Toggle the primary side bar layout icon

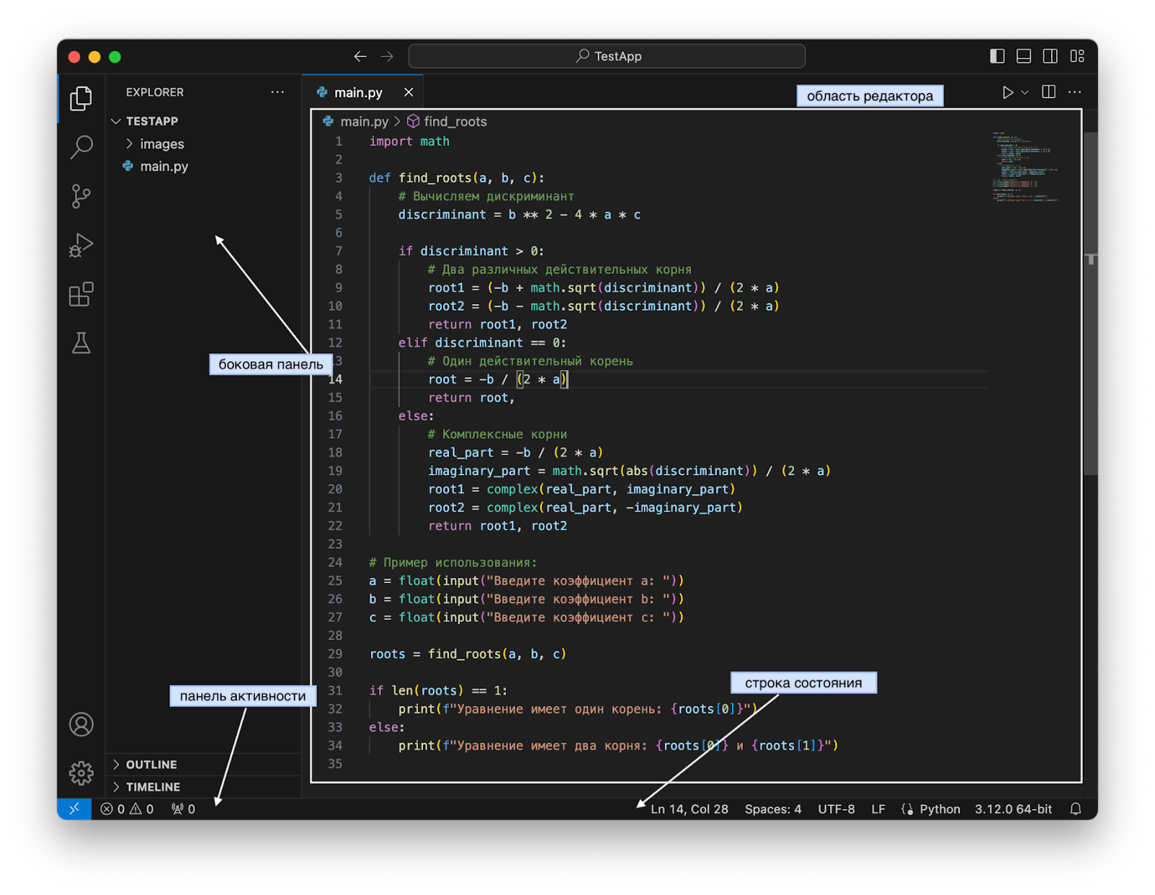pyautogui.click(x=997, y=56)
